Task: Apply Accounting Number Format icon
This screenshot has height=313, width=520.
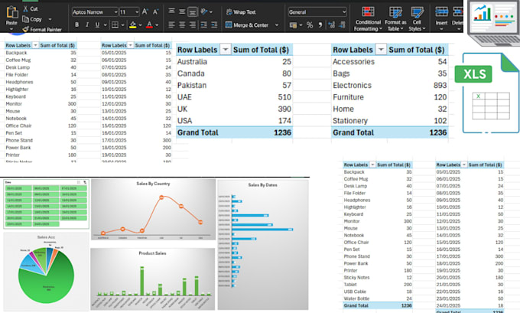Action: tap(293, 25)
